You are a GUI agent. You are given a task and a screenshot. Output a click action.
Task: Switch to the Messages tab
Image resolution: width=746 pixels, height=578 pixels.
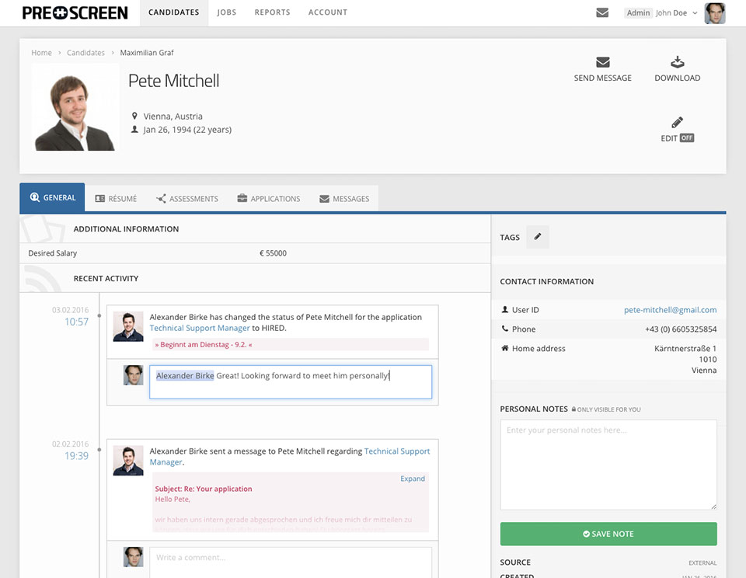344,199
